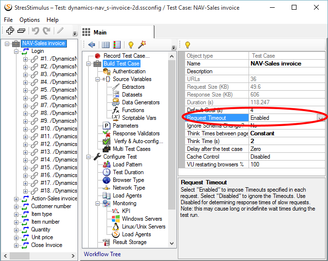Click workflow tree scroll up arrow
This screenshot has height=261, width=328.
click(172, 56)
